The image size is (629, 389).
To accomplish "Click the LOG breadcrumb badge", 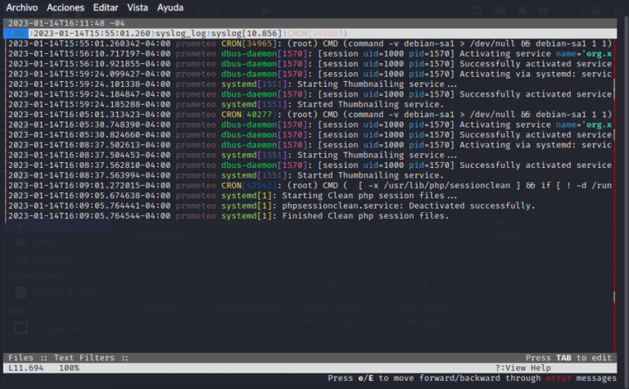I will pos(16,32).
